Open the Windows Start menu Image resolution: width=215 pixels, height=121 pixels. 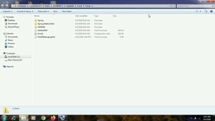pyautogui.click(x=4, y=118)
